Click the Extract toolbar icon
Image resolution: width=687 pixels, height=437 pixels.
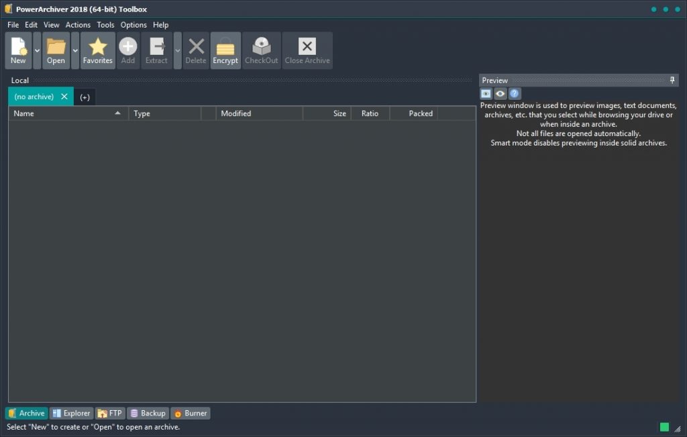[156, 50]
